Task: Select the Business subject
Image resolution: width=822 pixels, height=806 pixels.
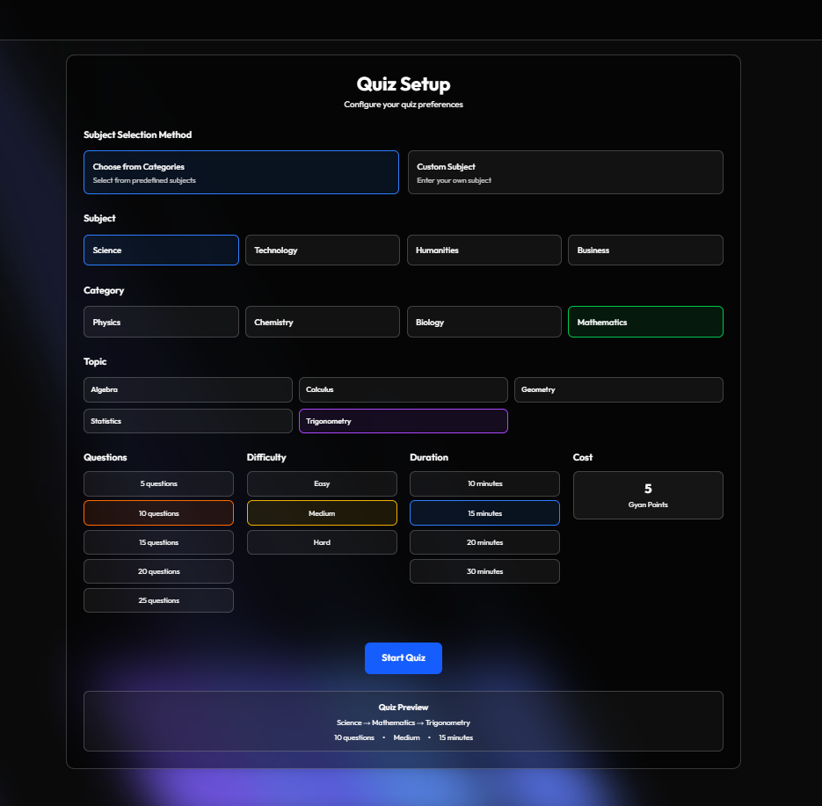Action: click(645, 250)
